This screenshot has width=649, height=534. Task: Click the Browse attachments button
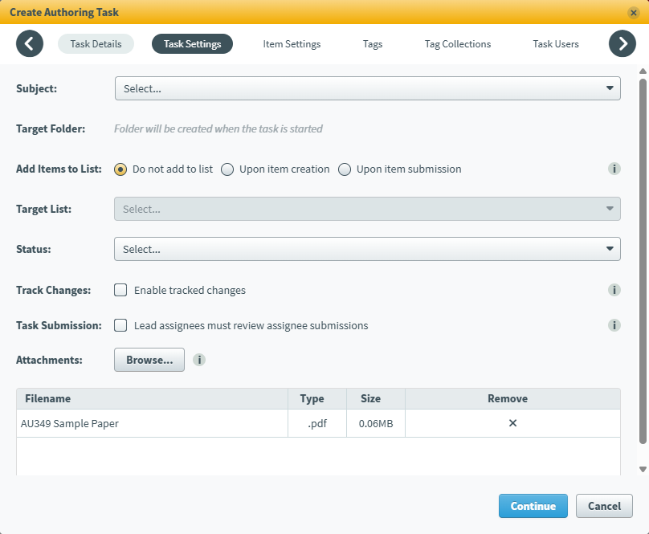tap(149, 360)
